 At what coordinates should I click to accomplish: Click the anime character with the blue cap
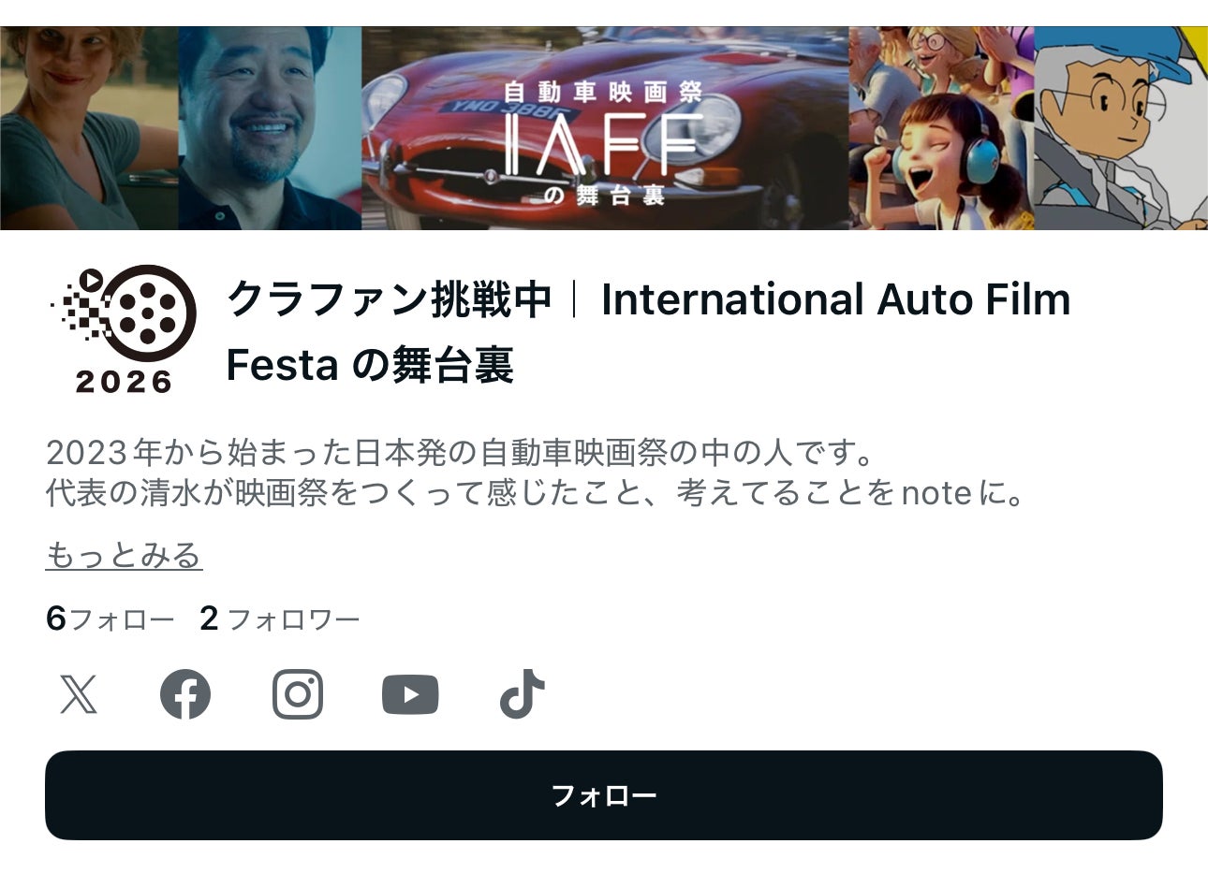[x=1120, y=128]
